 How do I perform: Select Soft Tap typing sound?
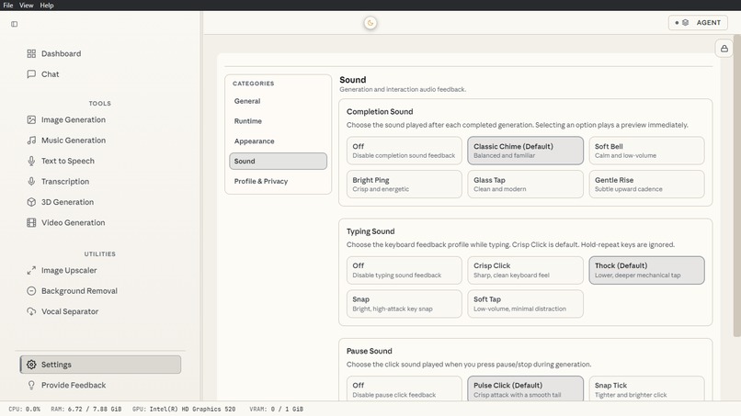525,304
